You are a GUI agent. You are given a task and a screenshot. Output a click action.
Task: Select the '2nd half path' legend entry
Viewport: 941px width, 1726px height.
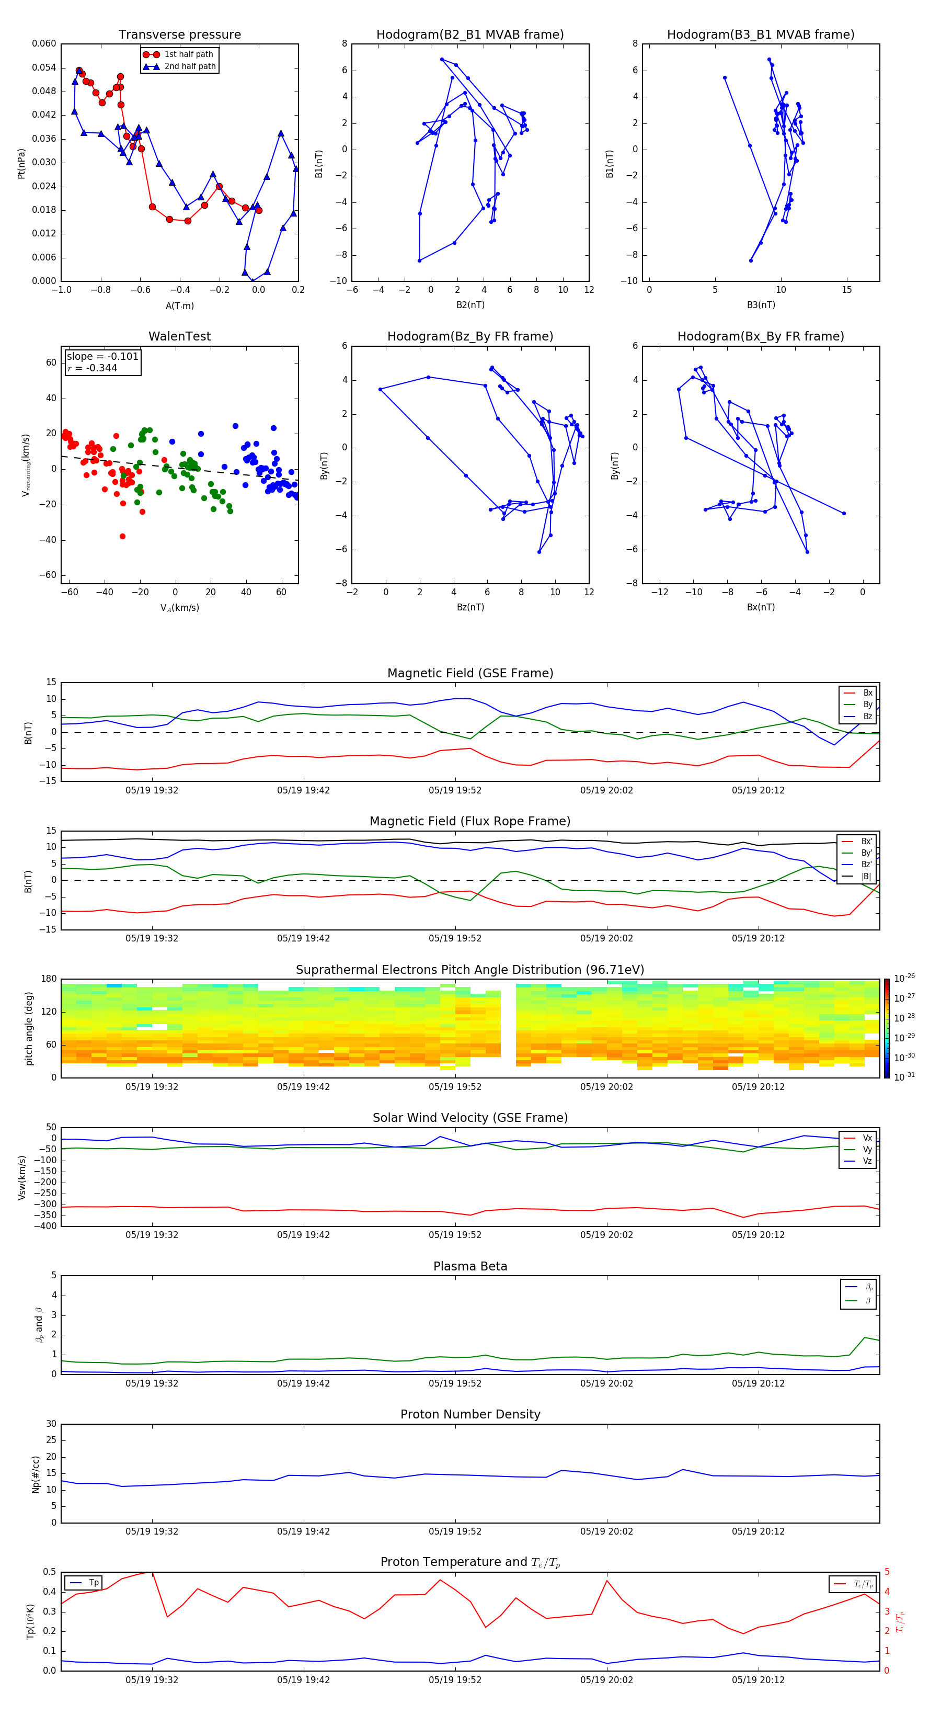[179, 66]
